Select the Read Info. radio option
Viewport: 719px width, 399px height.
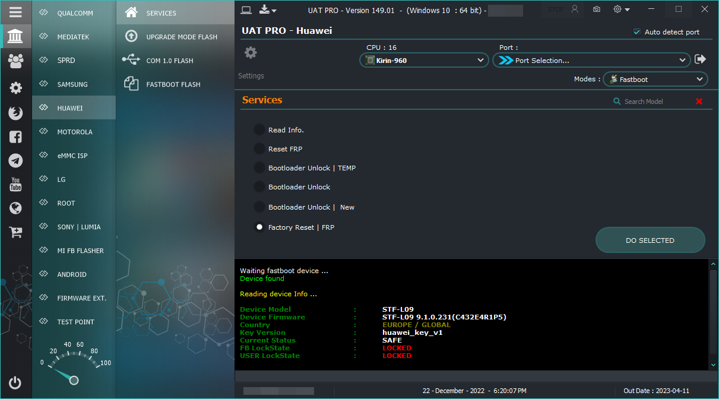click(x=259, y=129)
